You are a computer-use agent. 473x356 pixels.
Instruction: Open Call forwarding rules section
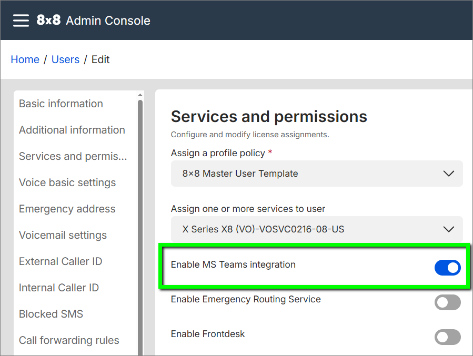pos(69,340)
